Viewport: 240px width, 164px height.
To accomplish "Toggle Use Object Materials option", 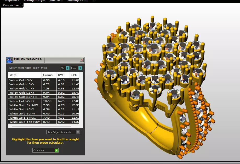I will tap(63, 132).
